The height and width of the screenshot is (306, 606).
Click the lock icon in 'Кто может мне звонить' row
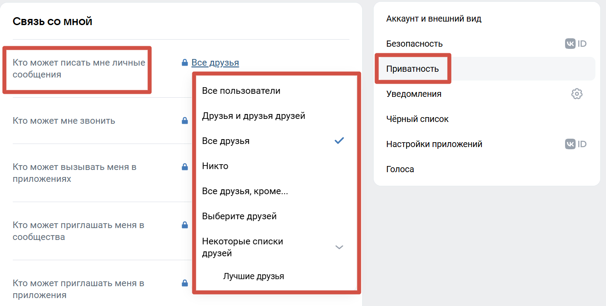pyautogui.click(x=185, y=121)
